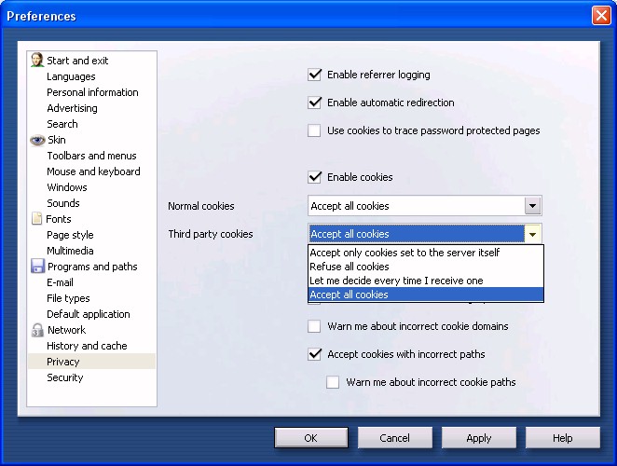Click the Skin eye icon
Screen dimensions: 617x466
click(x=37, y=140)
